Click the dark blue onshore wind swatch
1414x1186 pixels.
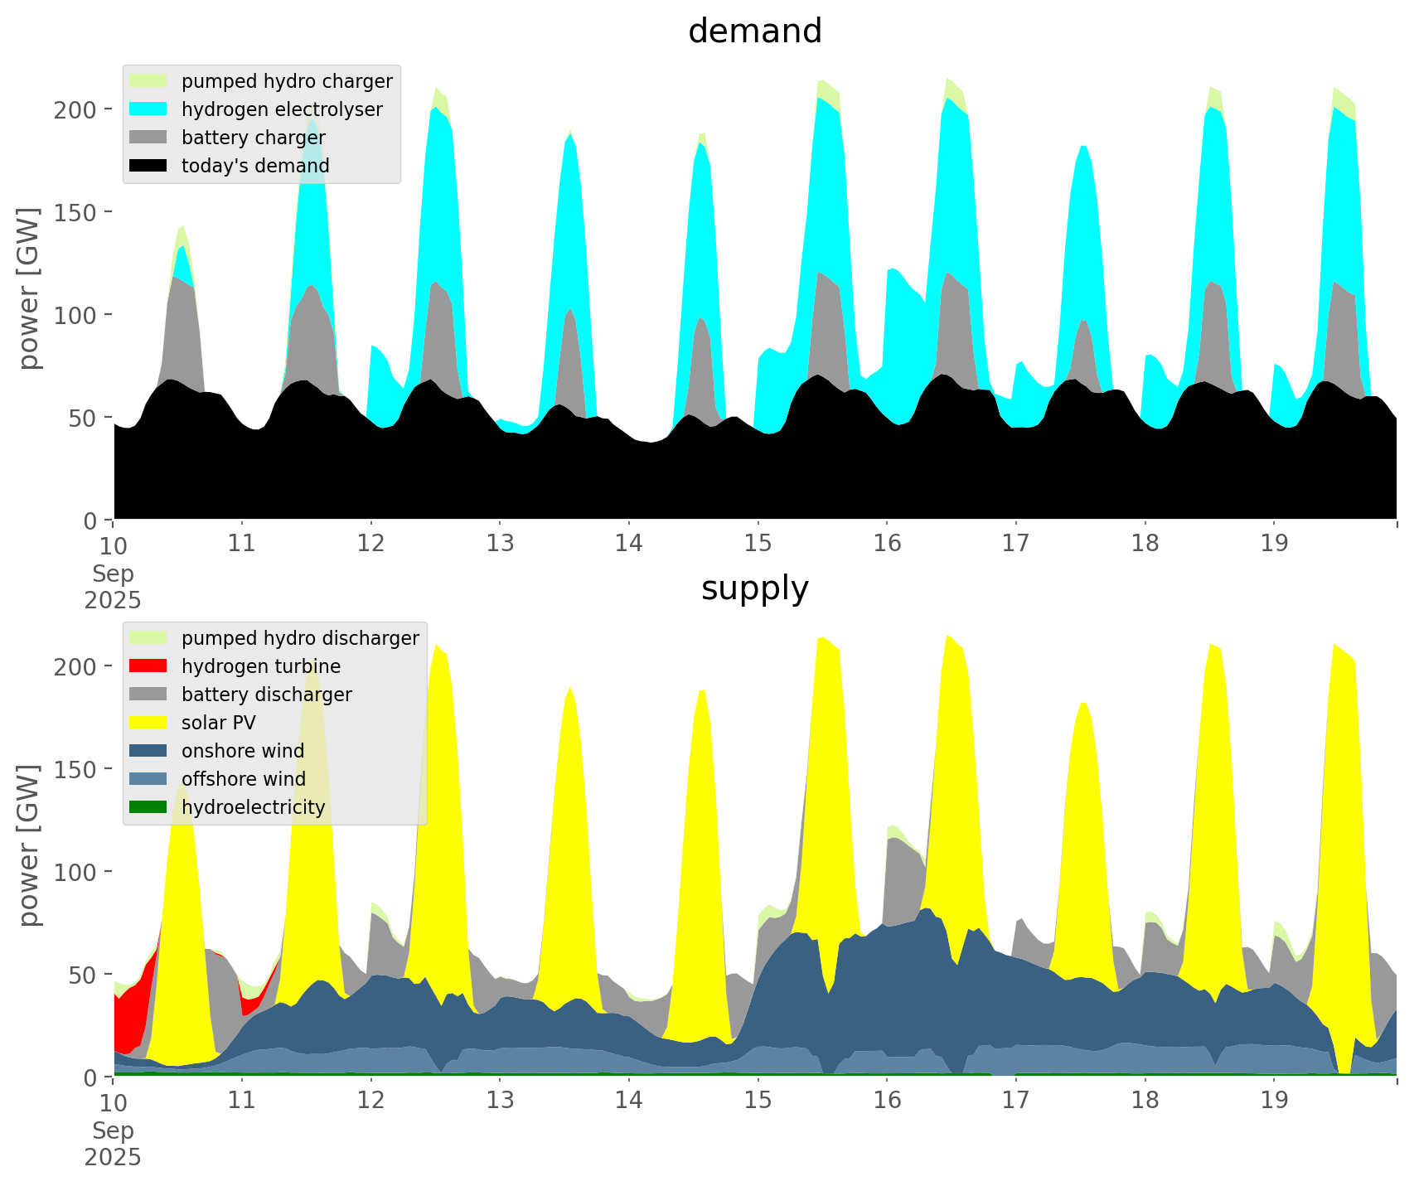[148, 751]
